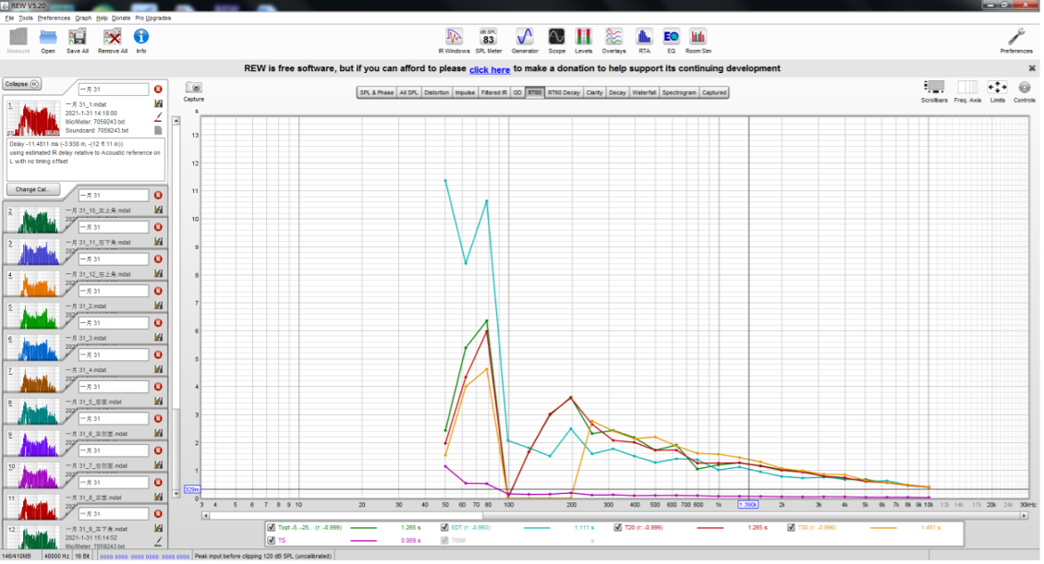Screen dimensions: 1044x564
Task: Remove measurement 1 with red X
Action: click(158, 90)
